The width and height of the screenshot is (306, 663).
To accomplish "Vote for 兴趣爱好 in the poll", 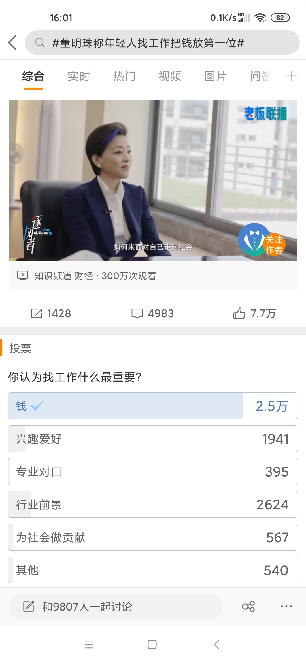I will (153, 439).
